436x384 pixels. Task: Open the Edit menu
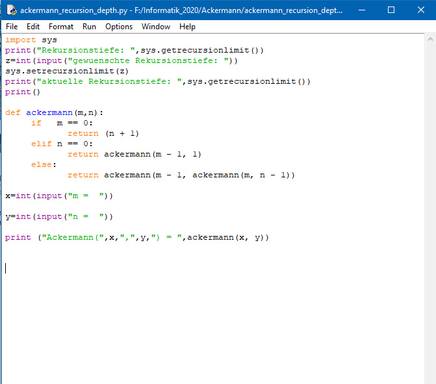(33, 27)
